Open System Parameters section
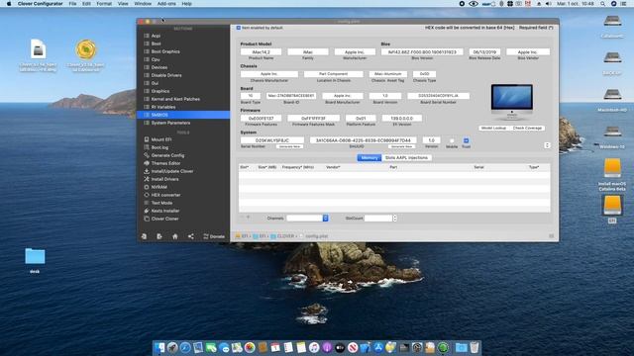The height and width of the screenshot is (356, 634). [170, 123]
